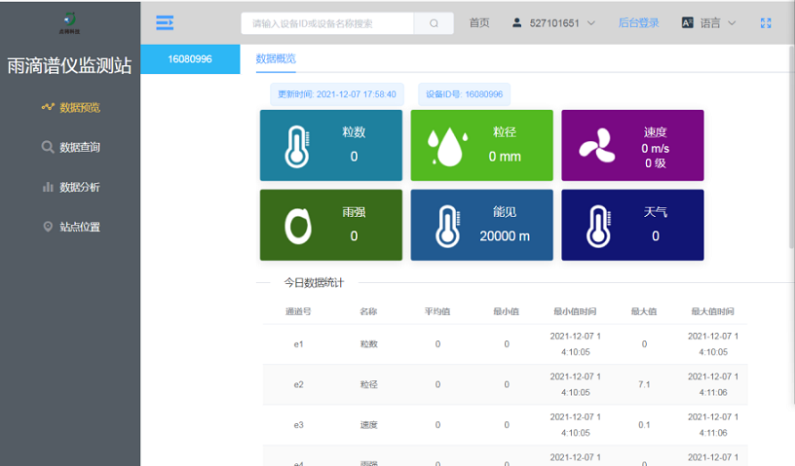Switch to 数据概览 tab
The width and height of the screenshot is (795, 466).
(x=276, y=59)
